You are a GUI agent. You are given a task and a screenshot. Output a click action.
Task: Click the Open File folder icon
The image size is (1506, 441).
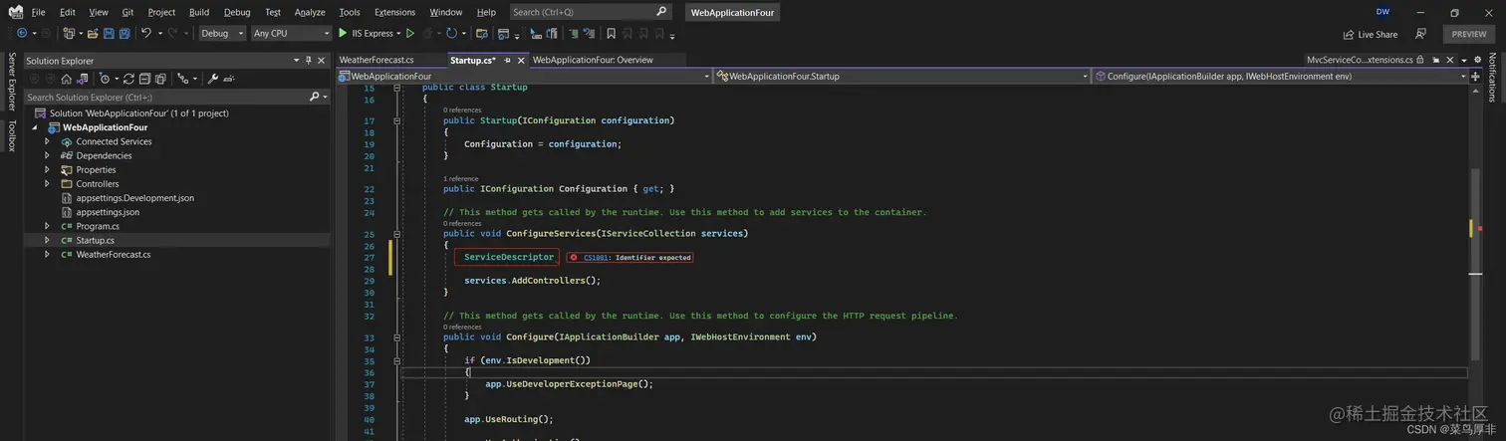click(x=93, y=33)
